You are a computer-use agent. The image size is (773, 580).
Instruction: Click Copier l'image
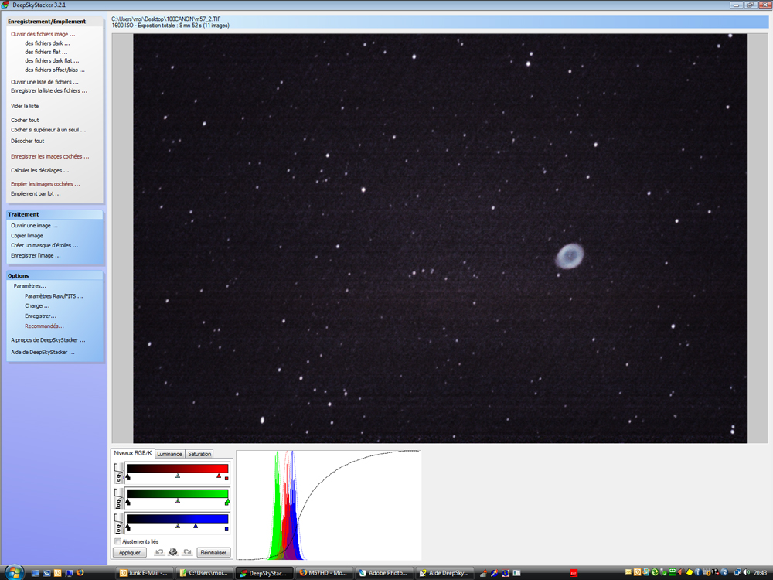[27, 235]
